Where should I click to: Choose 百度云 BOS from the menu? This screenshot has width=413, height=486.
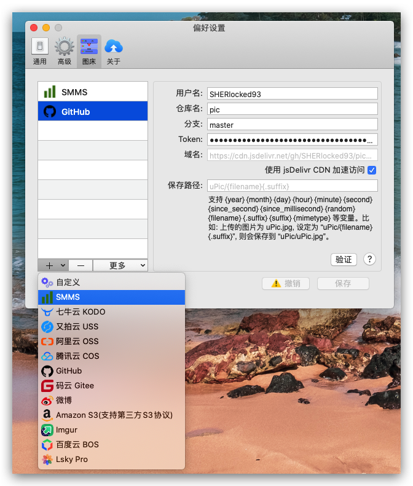(x=111, y=444)
